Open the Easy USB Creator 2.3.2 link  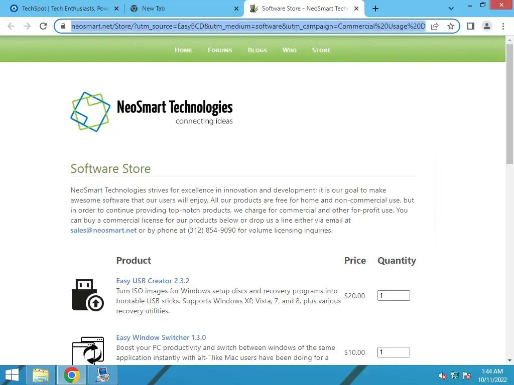coord(153,281)
